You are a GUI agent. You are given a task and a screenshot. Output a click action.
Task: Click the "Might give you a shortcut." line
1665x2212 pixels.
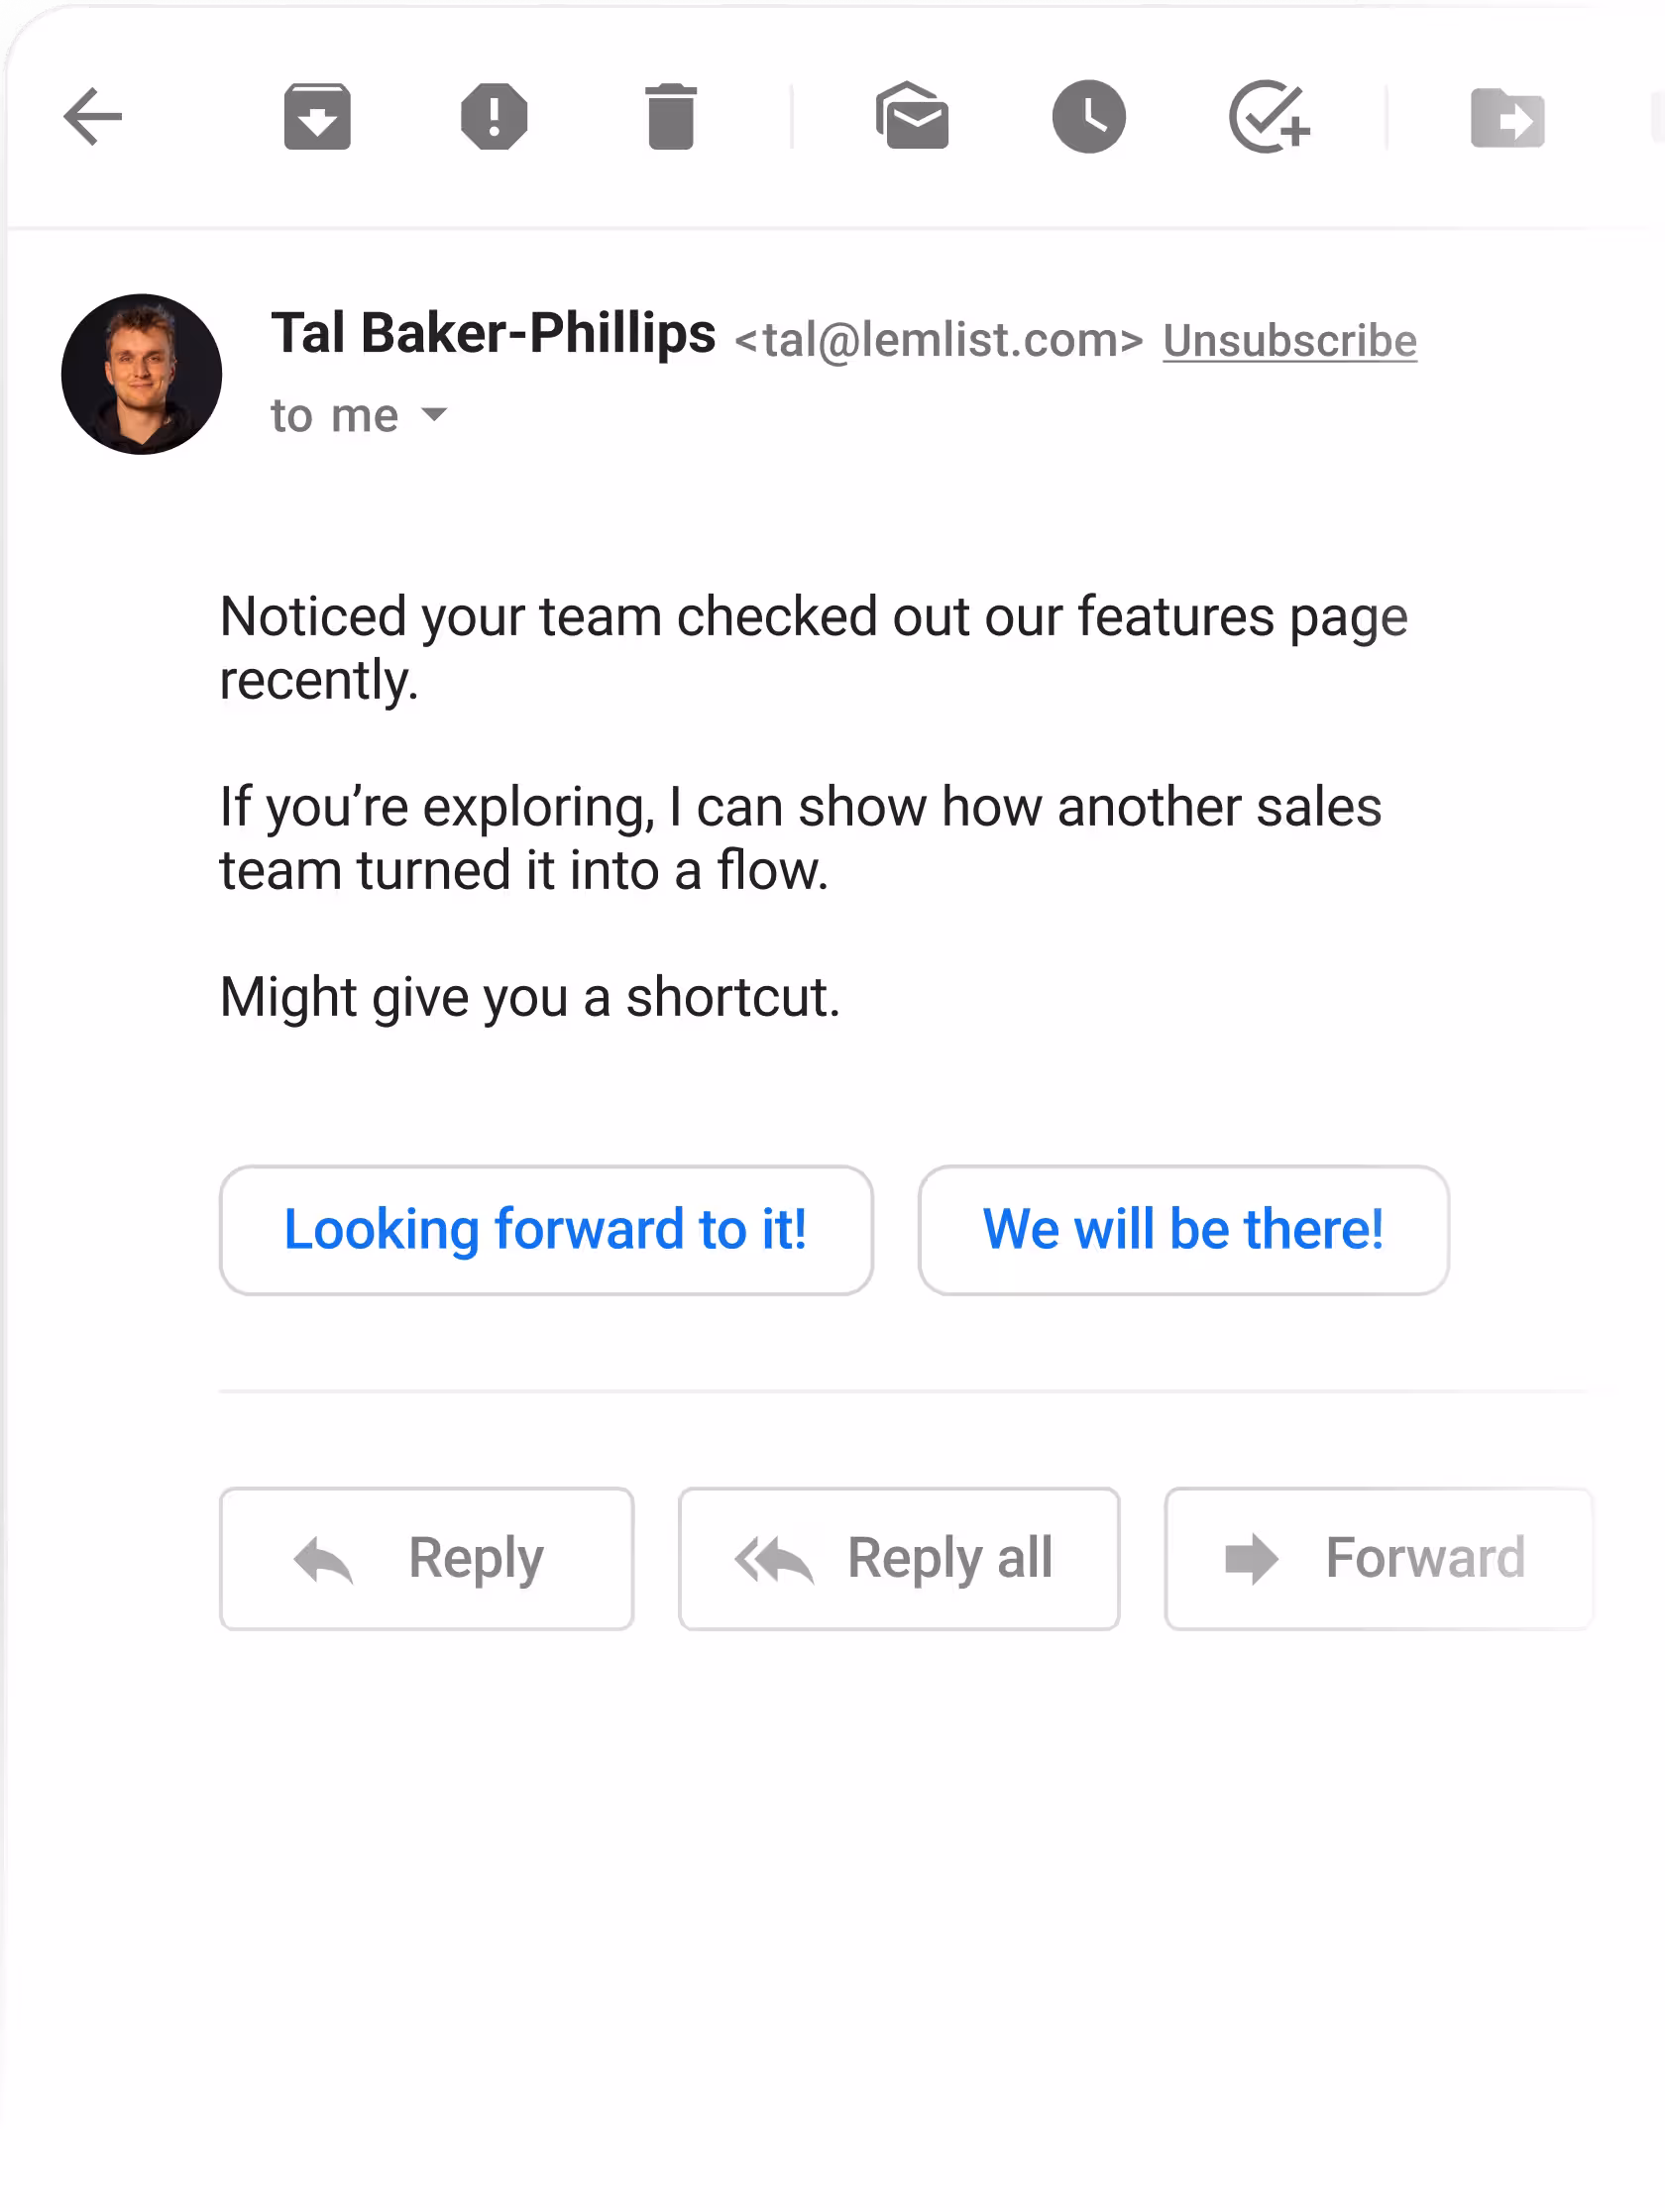[x=530, y=997]
